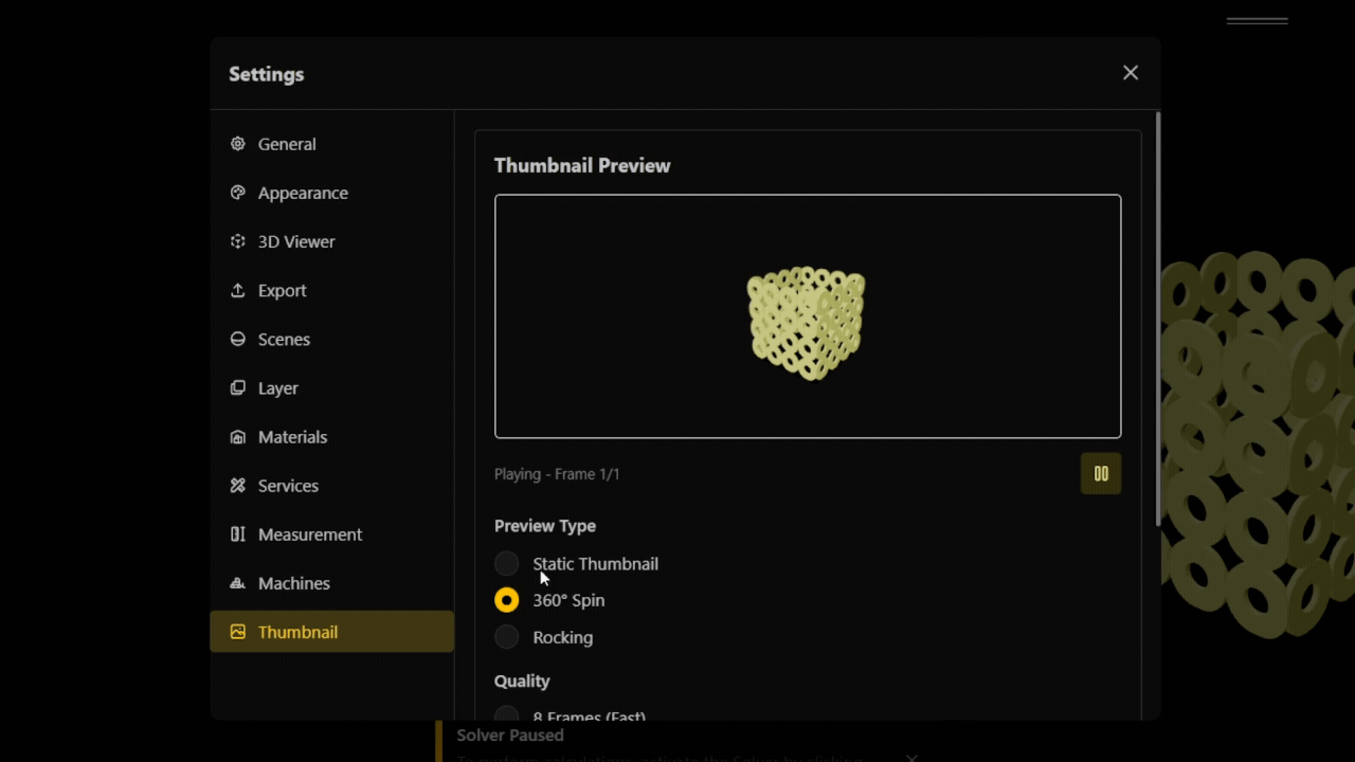Switch to Measurement settings label
The height and width of the screenshot is (762, 1355).
click(x=310, y=535)
